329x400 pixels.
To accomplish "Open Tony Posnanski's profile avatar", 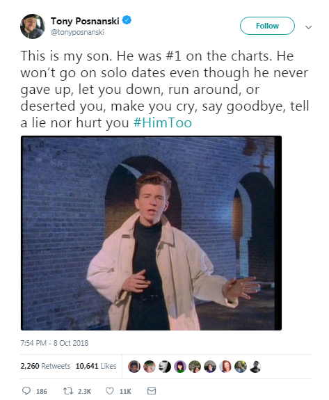I will pos(33,26).
